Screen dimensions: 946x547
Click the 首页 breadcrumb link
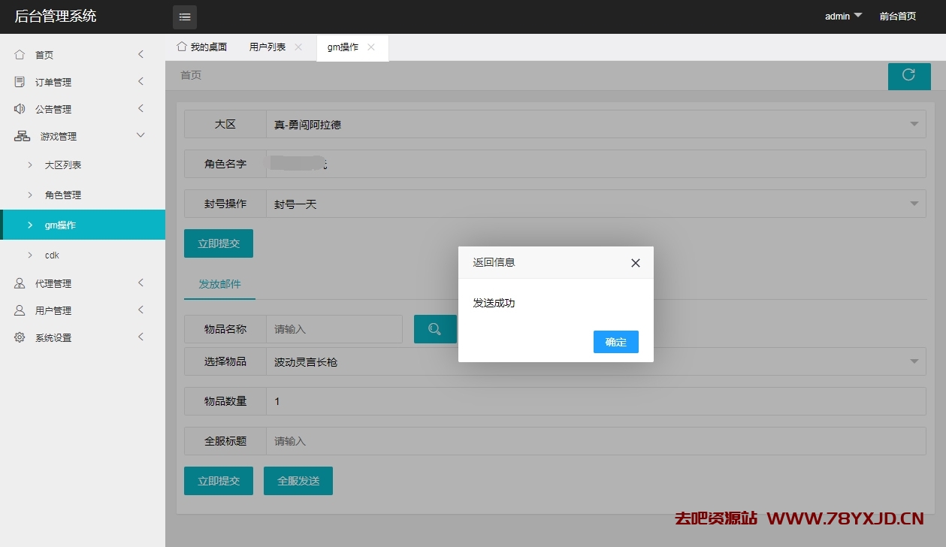coord(191,75)
